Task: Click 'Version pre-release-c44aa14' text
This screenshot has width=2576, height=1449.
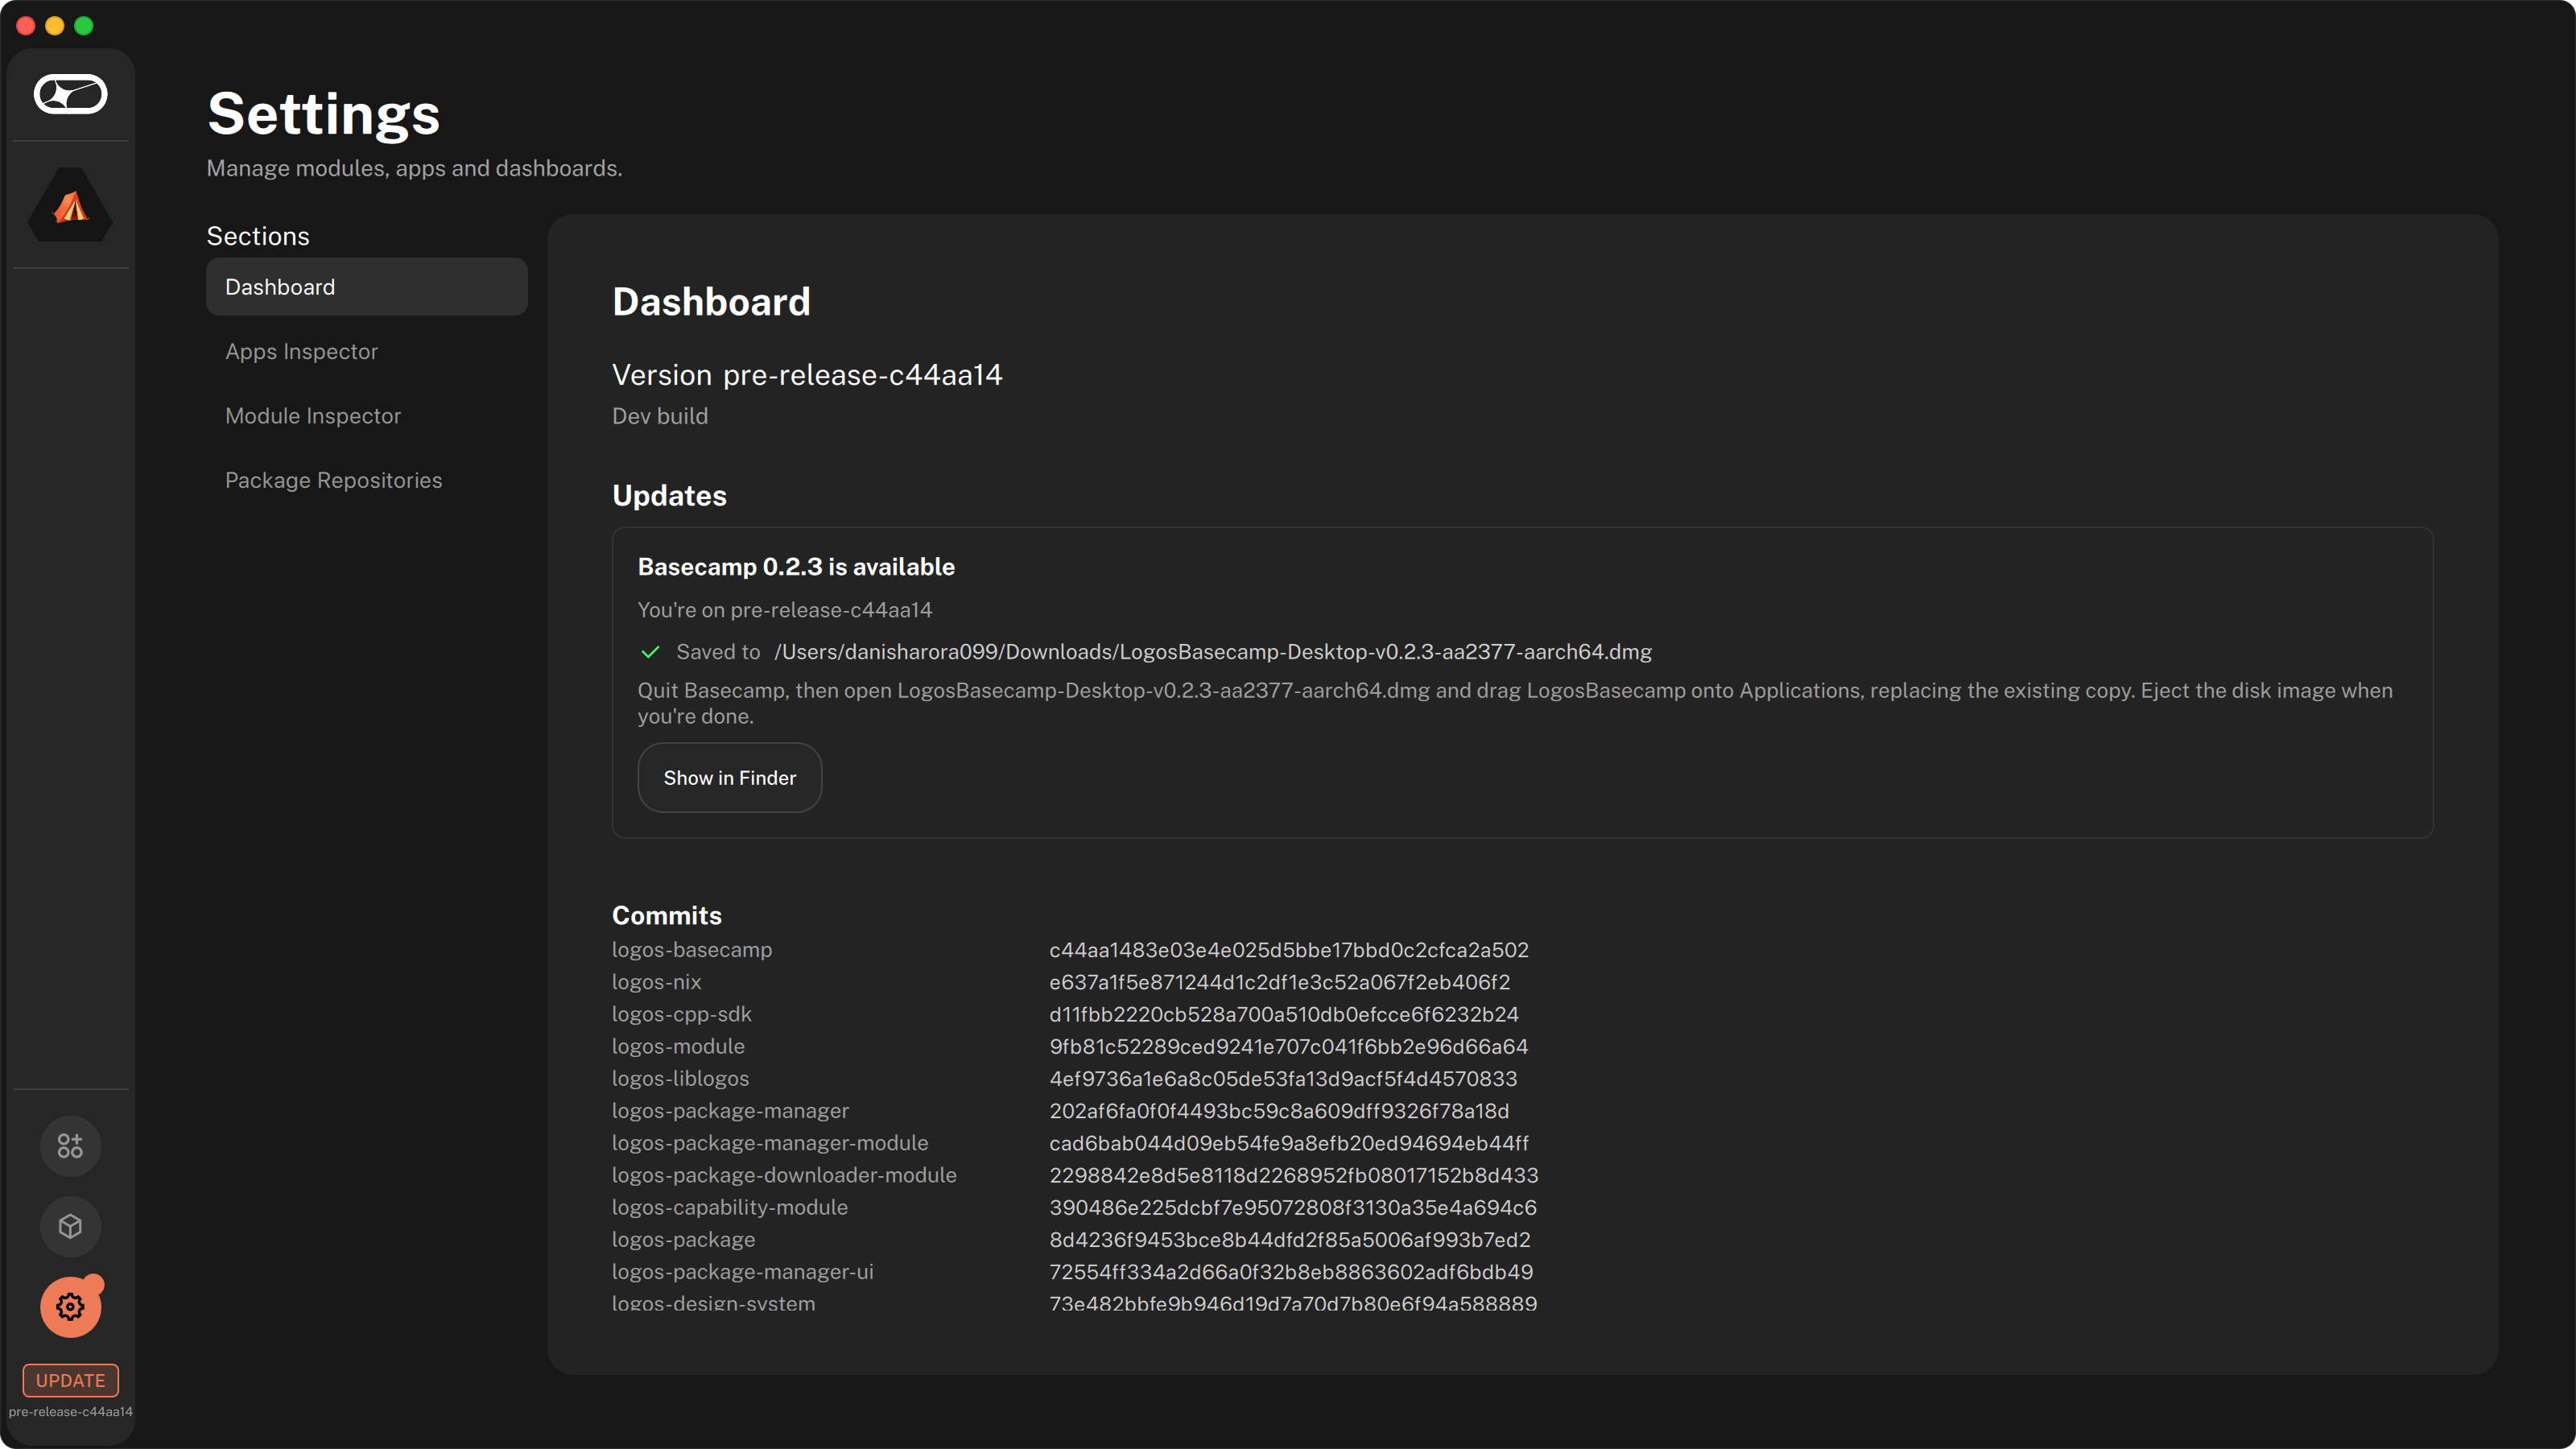Action: pyautogui.click(x=807, y=375)
